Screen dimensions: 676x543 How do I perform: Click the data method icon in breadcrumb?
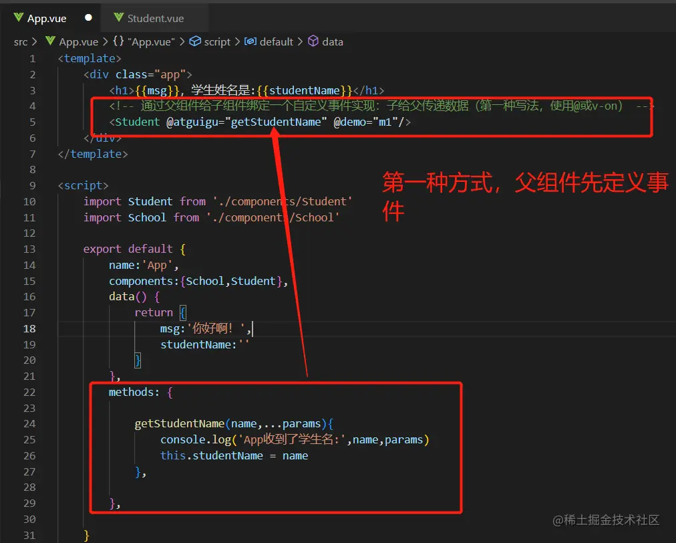(x=313, y=41)
